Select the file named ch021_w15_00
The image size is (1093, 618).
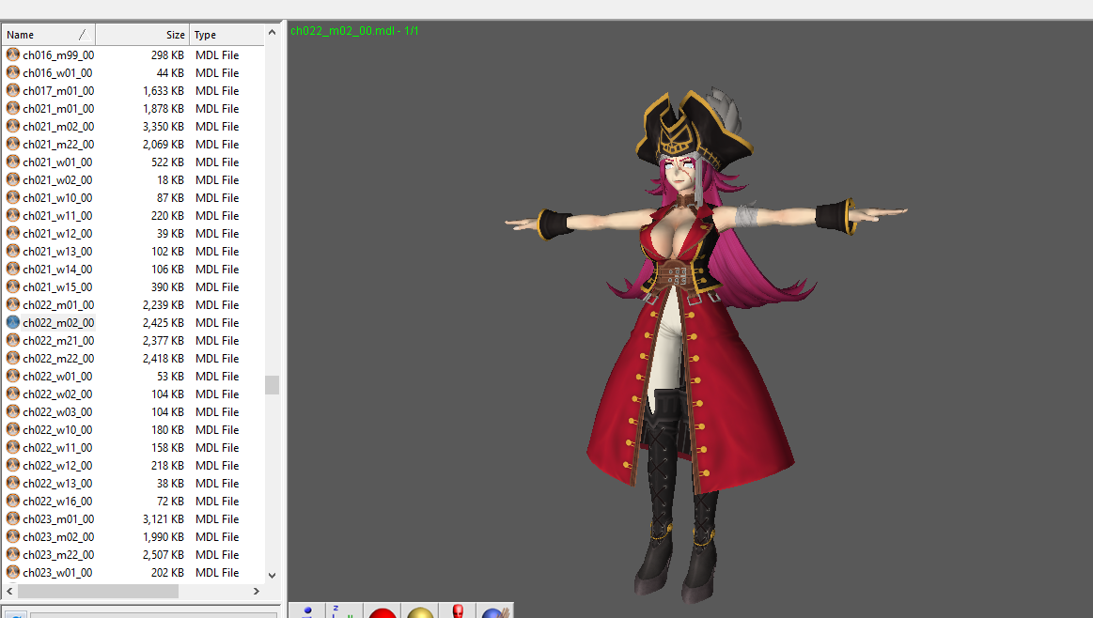click(57, 287)
